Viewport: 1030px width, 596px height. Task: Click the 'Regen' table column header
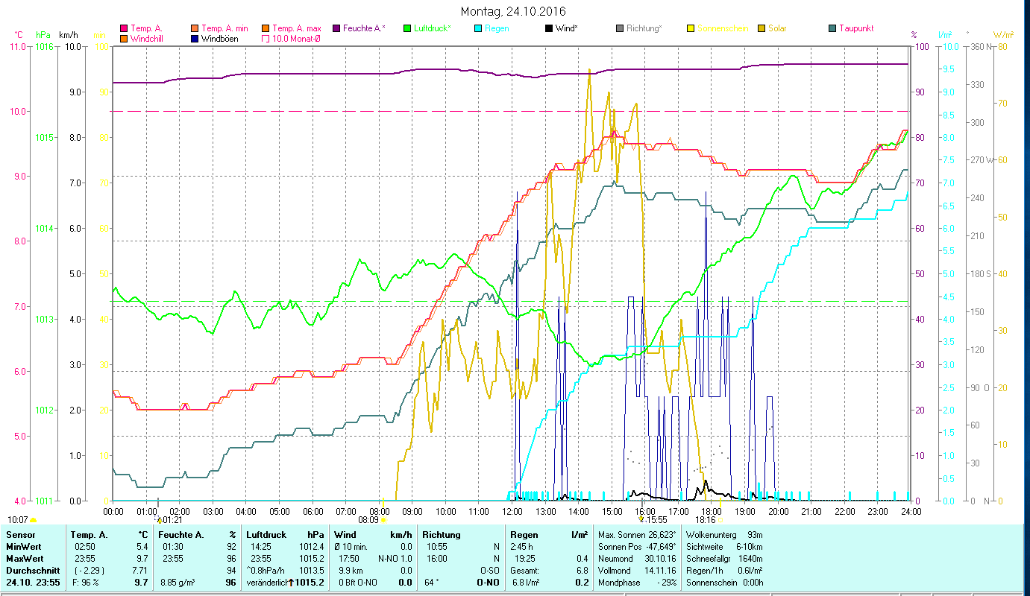[524, 535]
